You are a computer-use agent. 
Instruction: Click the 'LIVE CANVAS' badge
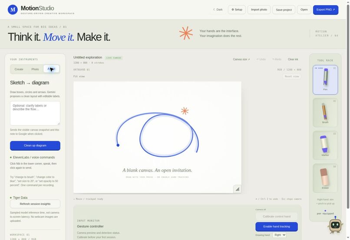coord(114,58)
